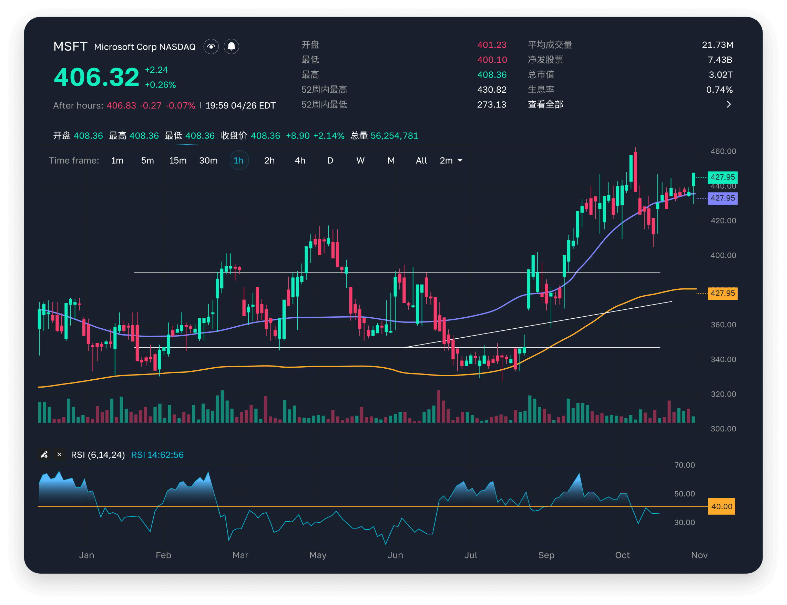Select the 1m time frame
Screen dimensions: 787x605
(117, 161)
